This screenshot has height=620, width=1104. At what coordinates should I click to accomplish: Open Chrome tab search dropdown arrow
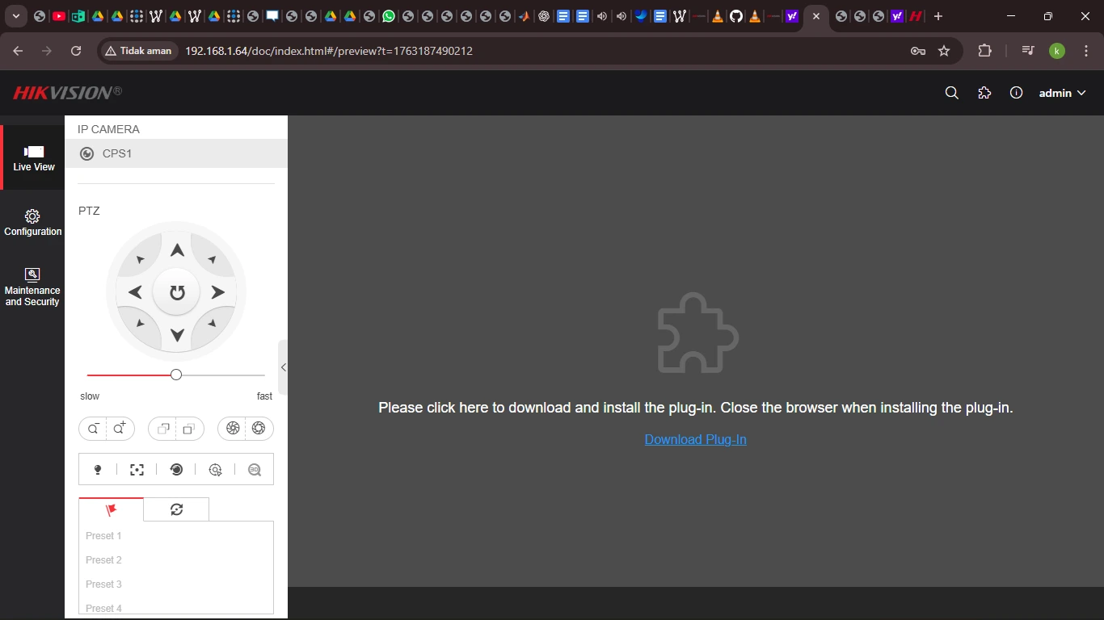point(16,16)
